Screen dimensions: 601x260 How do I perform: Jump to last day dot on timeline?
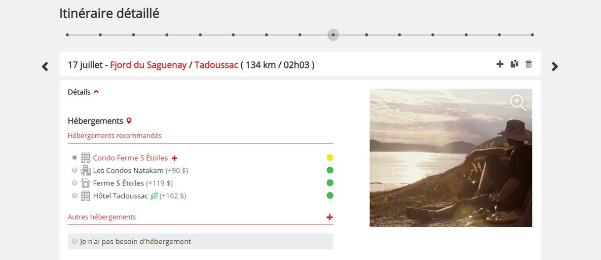[533, 35]
